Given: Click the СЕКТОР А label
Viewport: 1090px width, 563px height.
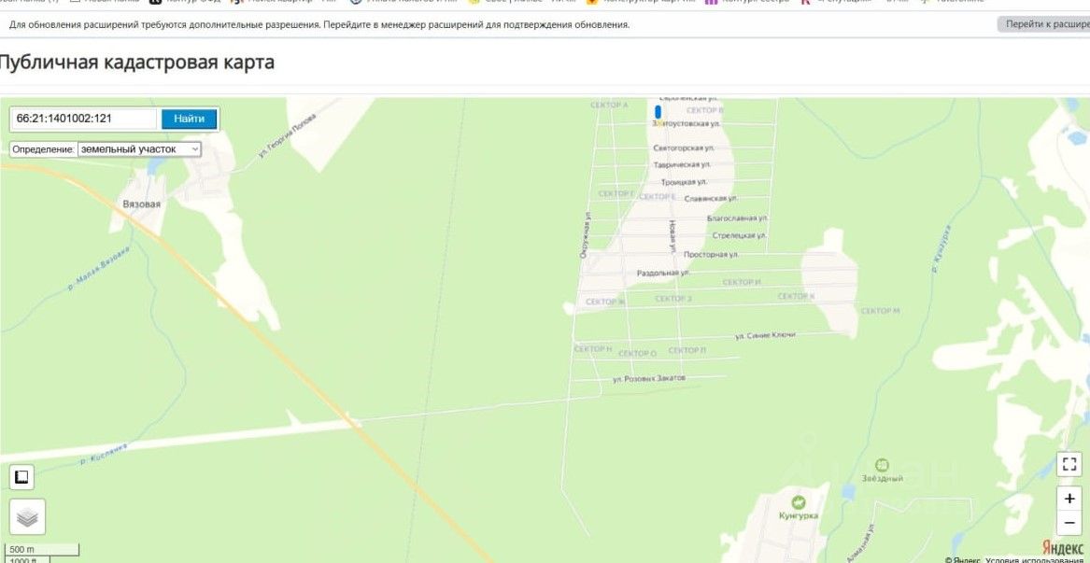Looking at the screenshot, I should pos(609,105).
